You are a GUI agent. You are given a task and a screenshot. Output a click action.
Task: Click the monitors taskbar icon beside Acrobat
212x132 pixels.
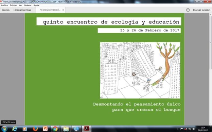pos(76,129)
